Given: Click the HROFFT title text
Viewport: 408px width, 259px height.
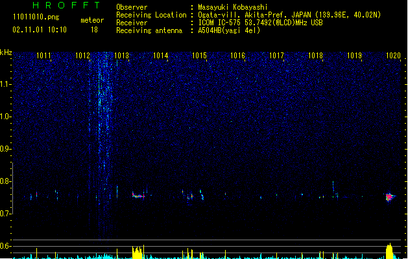Looking at the screenshot, I should (66, 5).
